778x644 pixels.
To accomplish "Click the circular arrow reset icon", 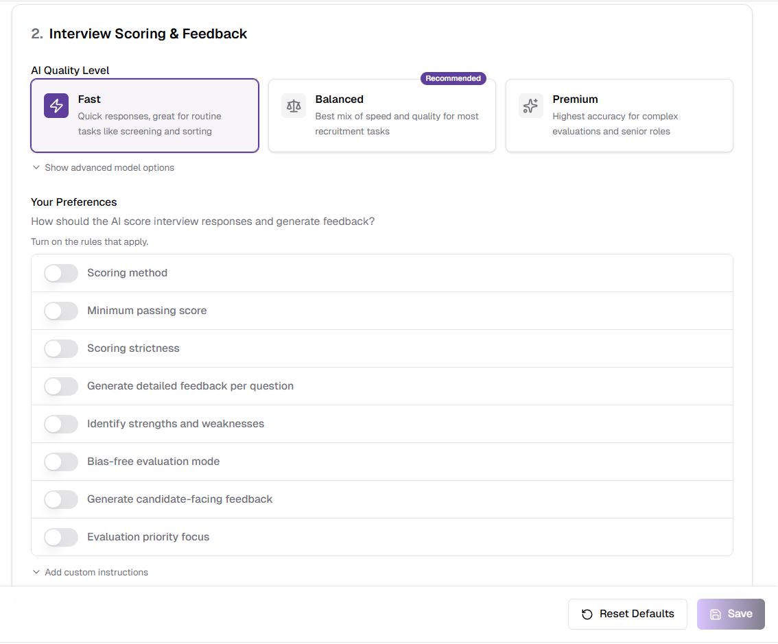I will point(587,615).
